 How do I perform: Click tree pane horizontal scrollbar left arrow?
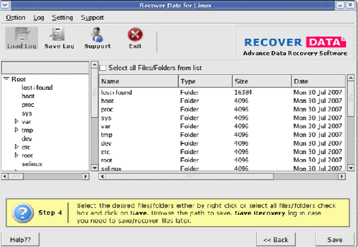pyautogui.click(x=5, y=176)
